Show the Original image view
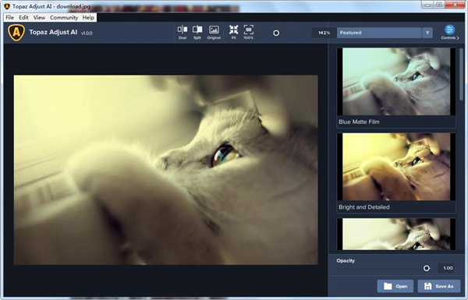Screen dimensions: 468x300 click(214, 32)
